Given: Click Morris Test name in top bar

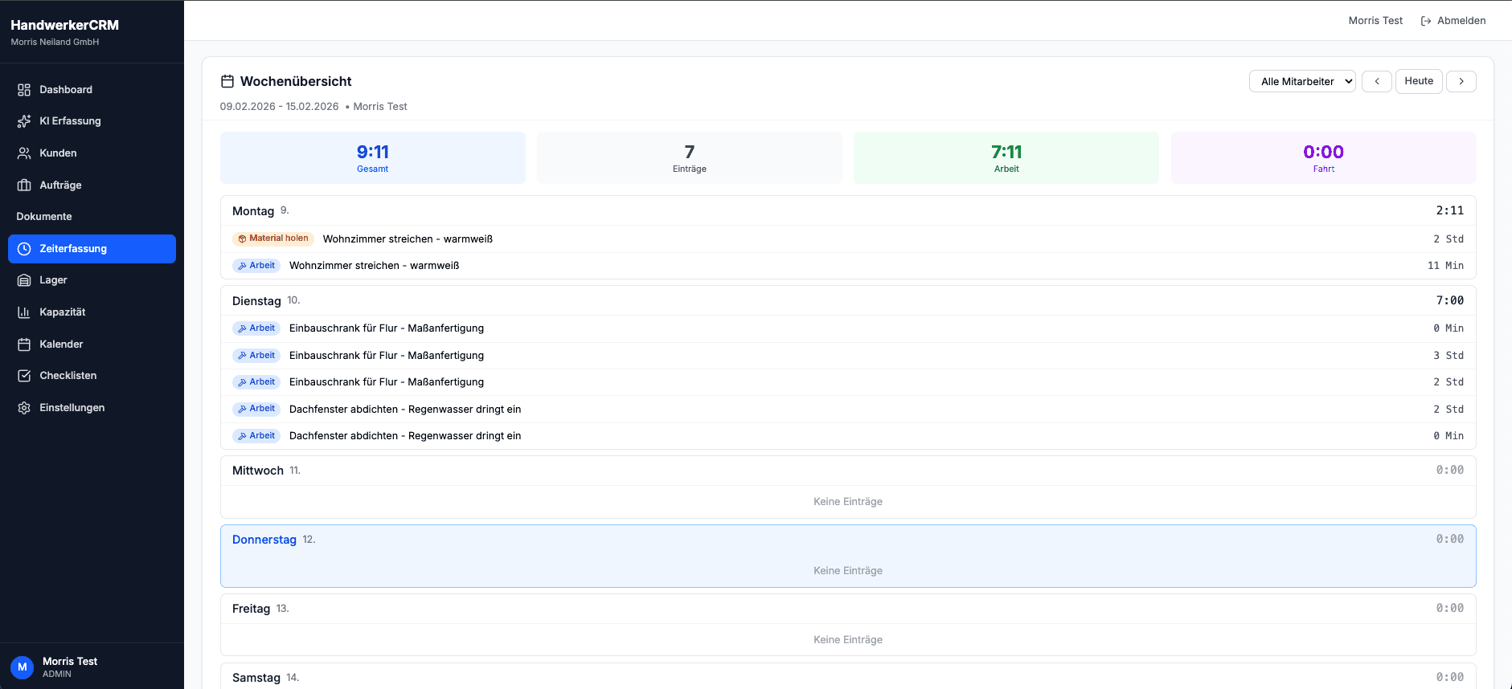Looking at the screenshot, I should 1375,21.
